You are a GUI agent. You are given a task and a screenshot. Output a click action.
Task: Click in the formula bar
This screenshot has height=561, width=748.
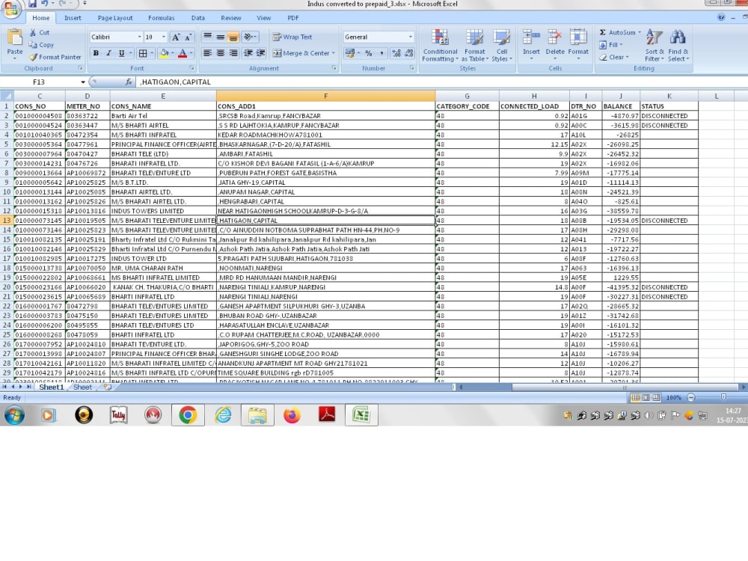tap(441, 82)
